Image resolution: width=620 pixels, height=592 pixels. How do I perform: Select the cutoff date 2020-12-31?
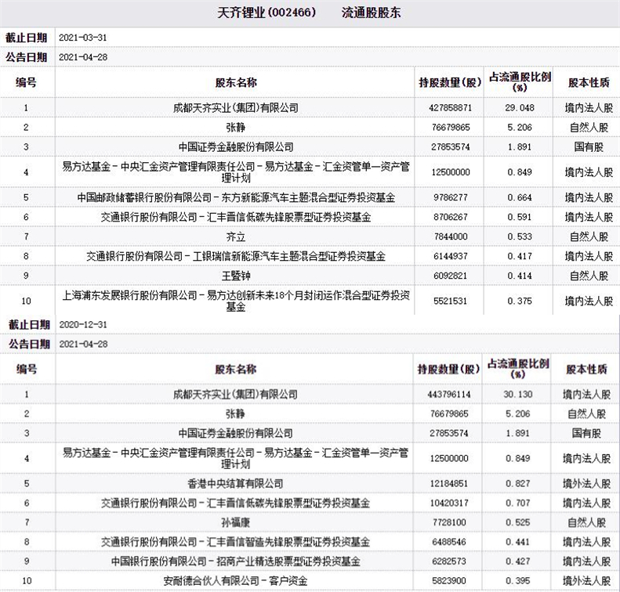pyautogui.click(x=83, y=325)
